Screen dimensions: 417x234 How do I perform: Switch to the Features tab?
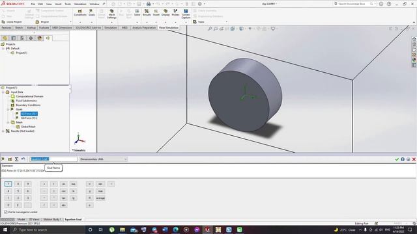7,27
